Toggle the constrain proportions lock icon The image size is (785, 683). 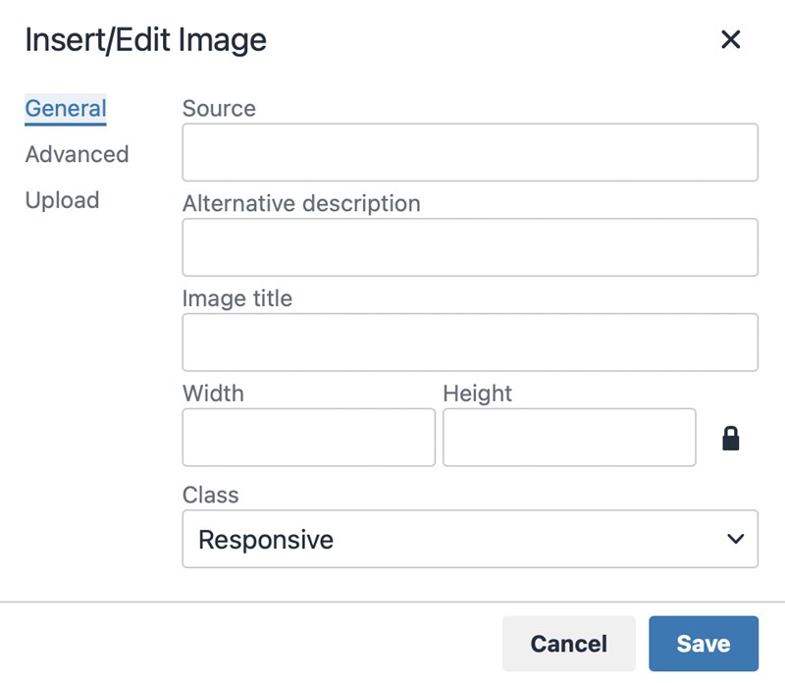pyautogui.click(x=730, y=438)
